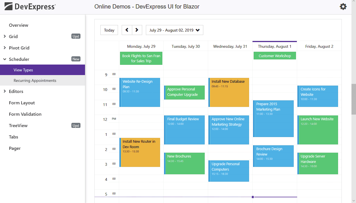Click the Wednesday, July 31 header
Screen dimensions: 356x203
point(230,46)
